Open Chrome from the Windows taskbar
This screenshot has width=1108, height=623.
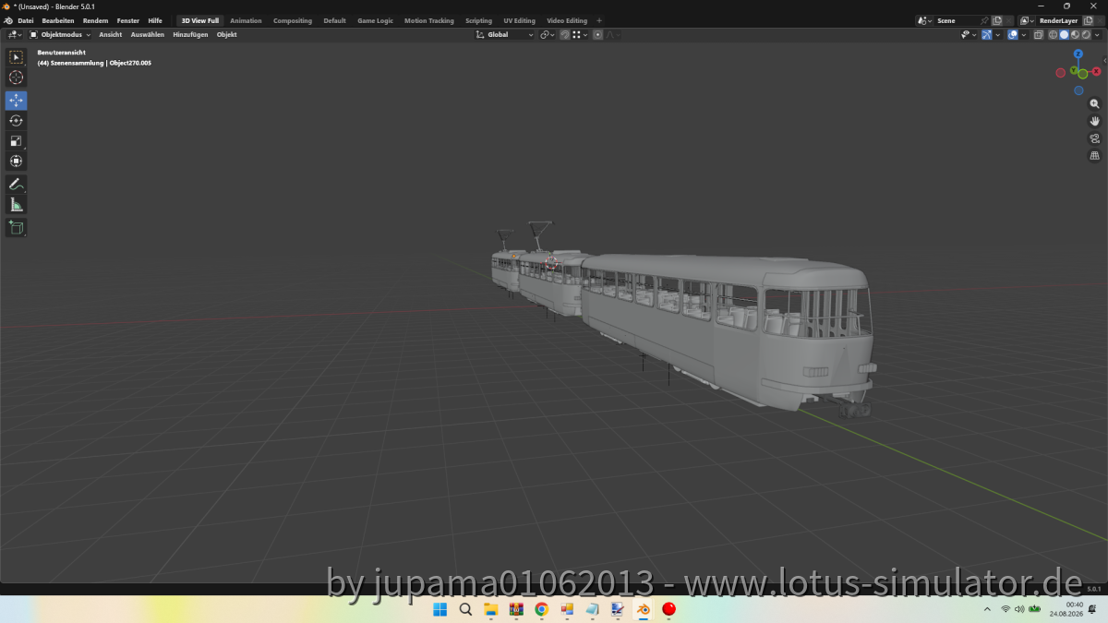coord(541,609)
